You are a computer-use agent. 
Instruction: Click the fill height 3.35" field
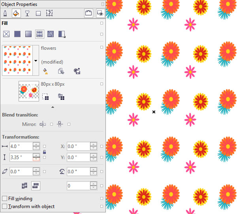[21, 157]
